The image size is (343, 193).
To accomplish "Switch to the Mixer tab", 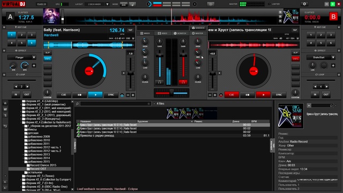I will 145,33.
